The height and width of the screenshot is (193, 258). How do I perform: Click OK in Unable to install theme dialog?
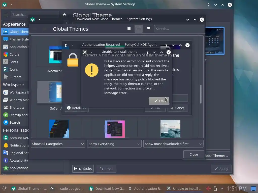click(x=159, y=101)
